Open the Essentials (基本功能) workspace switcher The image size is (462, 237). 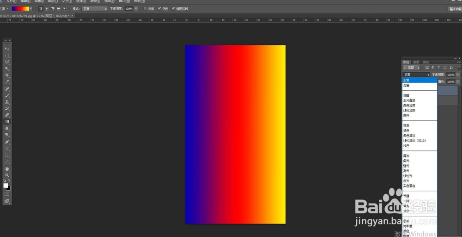(x=455, y=9)
